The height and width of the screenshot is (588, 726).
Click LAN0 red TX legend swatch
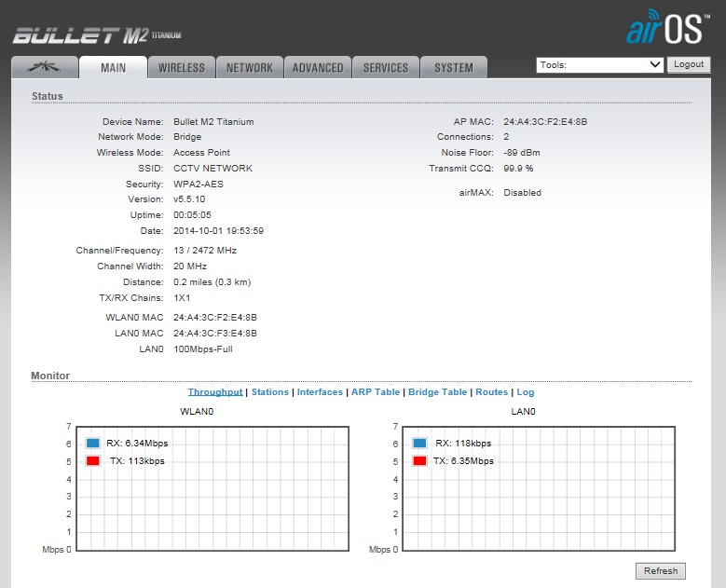coord(419,460)
